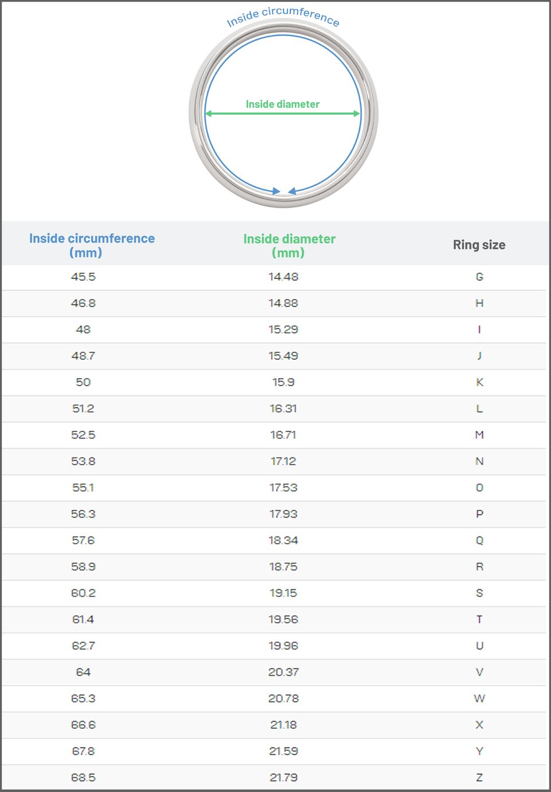
Task: Select the ring size M cell
Action: click(479, 435)
